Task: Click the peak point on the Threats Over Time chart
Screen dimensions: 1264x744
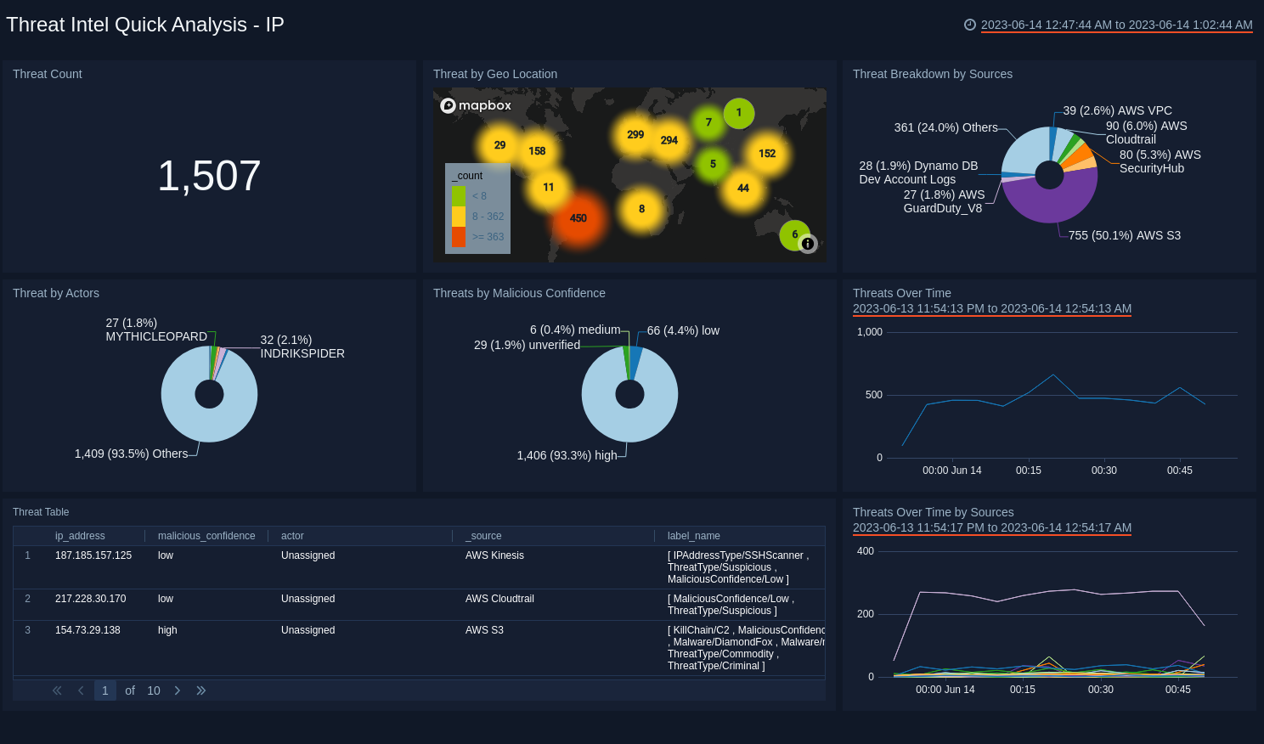Action: (1053, 374)
